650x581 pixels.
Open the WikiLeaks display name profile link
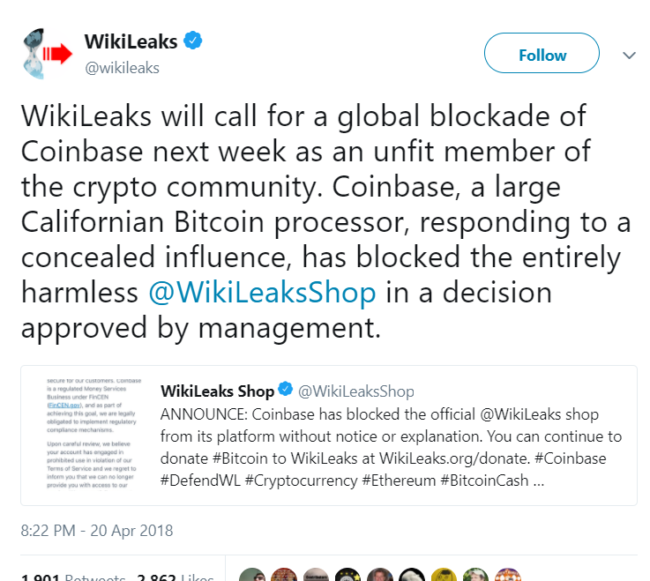(x=132, y=41)
